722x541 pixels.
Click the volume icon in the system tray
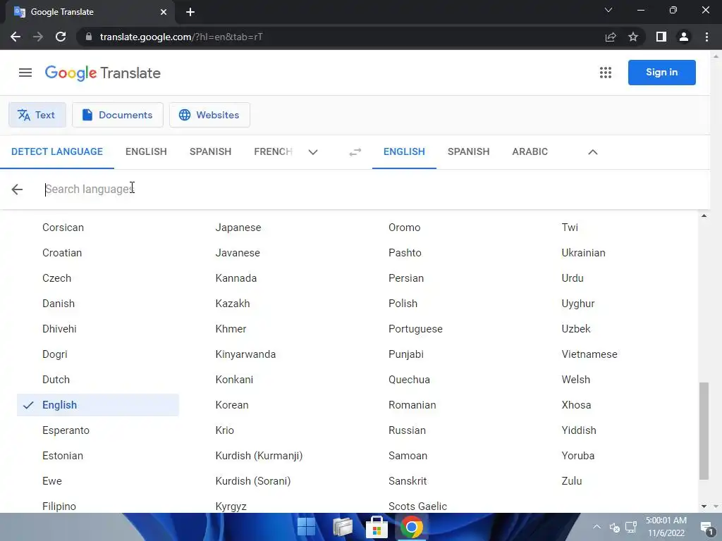click(614, 527)
